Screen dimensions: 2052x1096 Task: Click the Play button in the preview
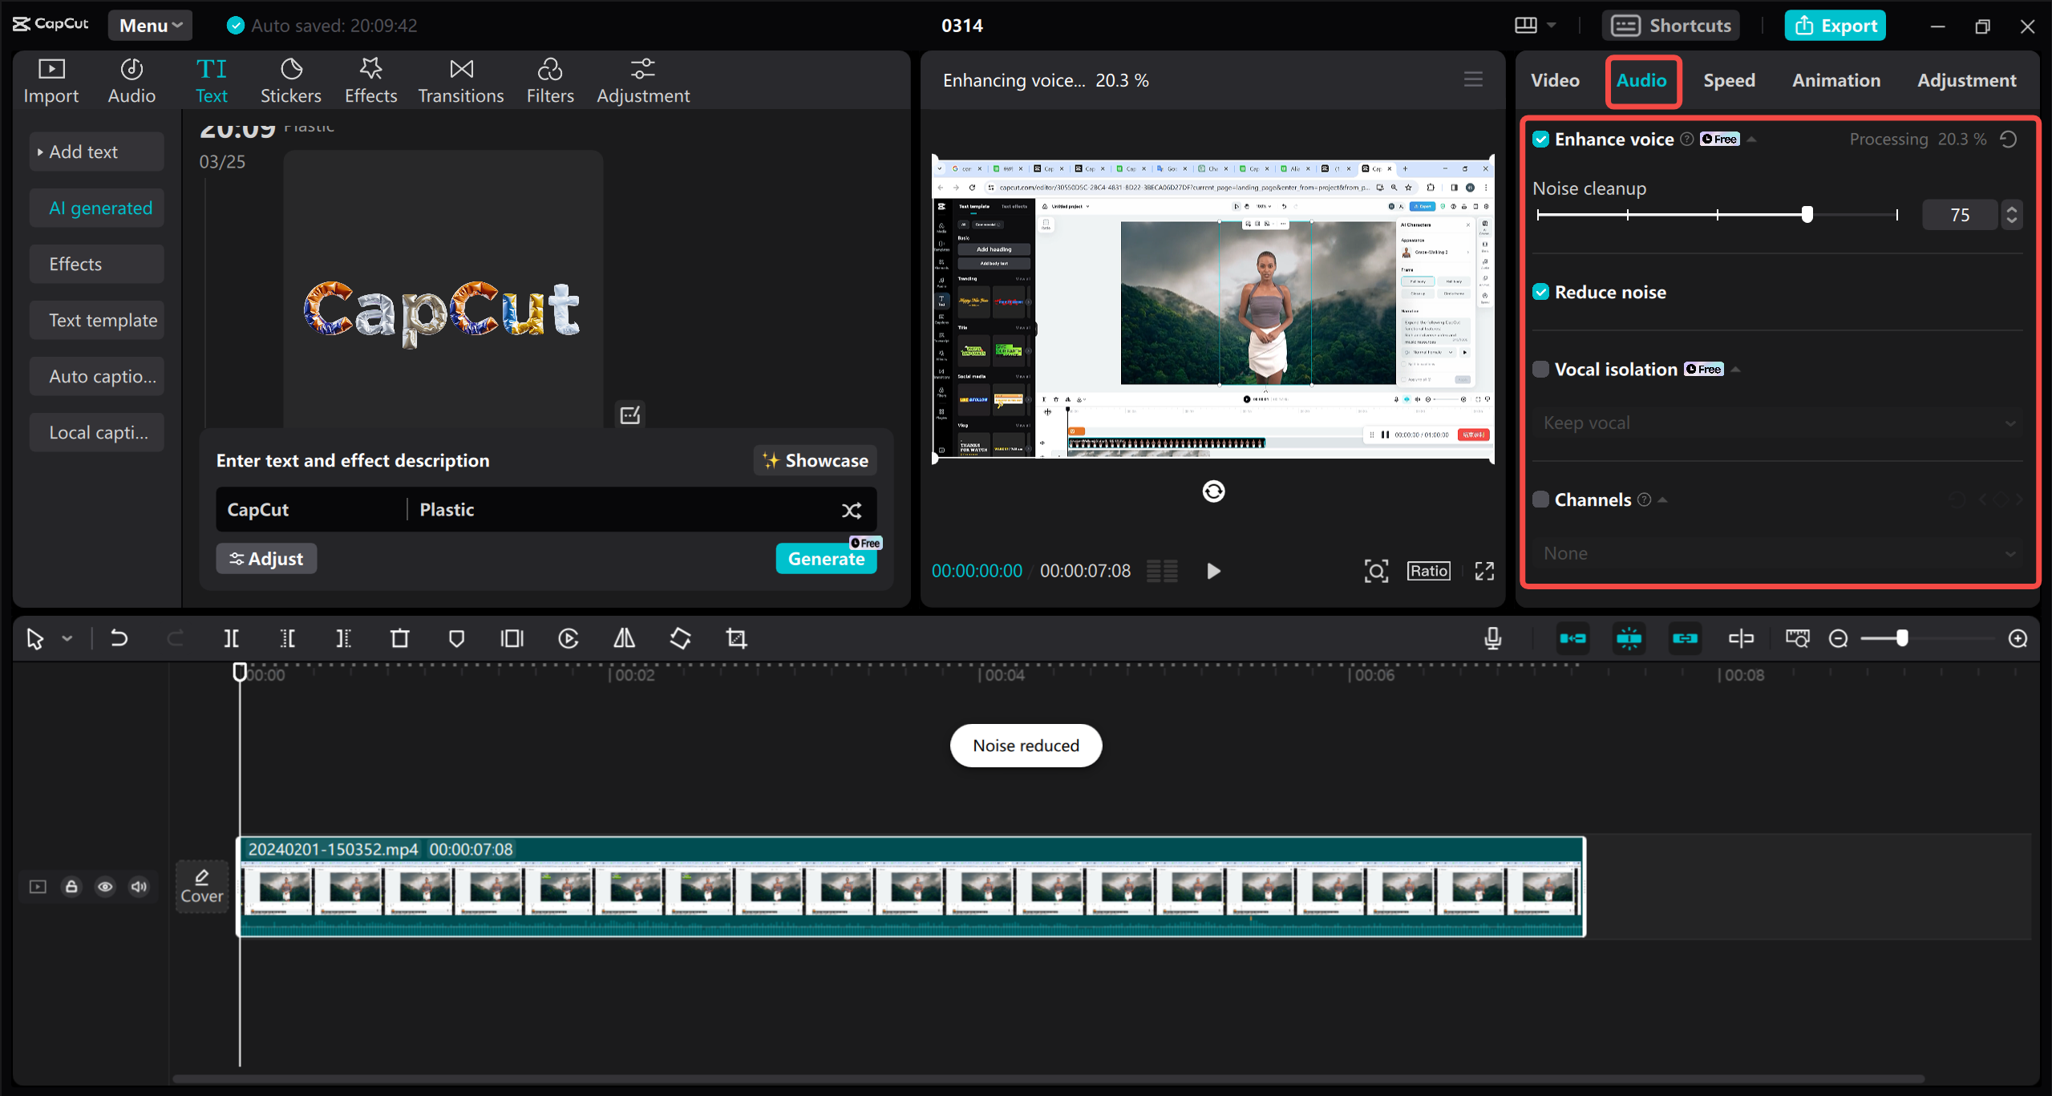click(x=1213, y=571)
